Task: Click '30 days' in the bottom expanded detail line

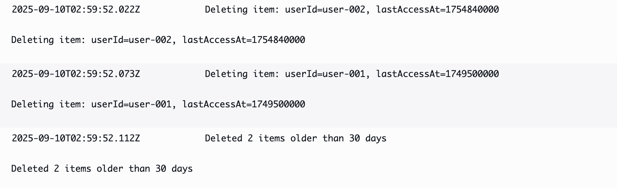Action: [174, 169]
